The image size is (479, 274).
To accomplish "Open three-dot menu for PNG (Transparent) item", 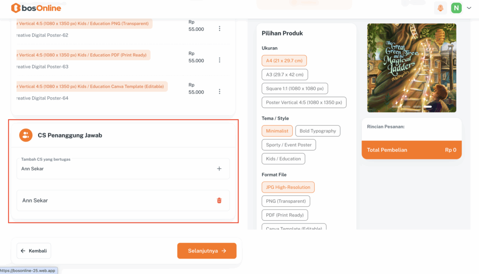I will point(219,29).
